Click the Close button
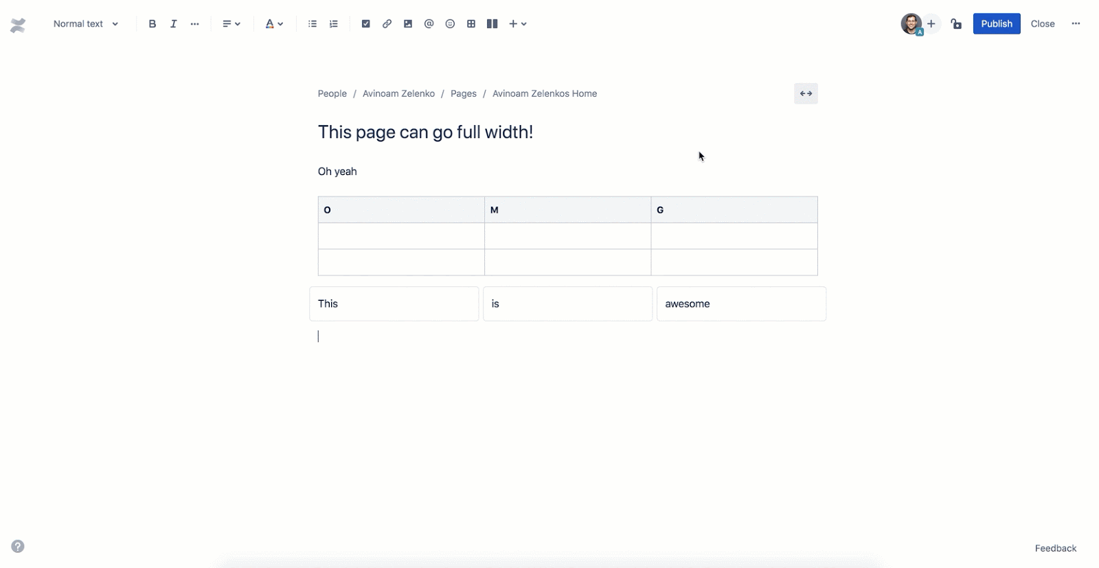This screenshot has width=1099, height=568. click(1043, 24)
